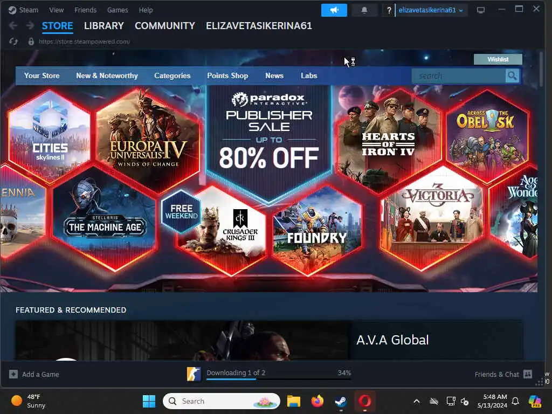Viewport: 552px width, 414px height.
Task: Expand the New & Noteworthy menu
Action: click(107, 75)
